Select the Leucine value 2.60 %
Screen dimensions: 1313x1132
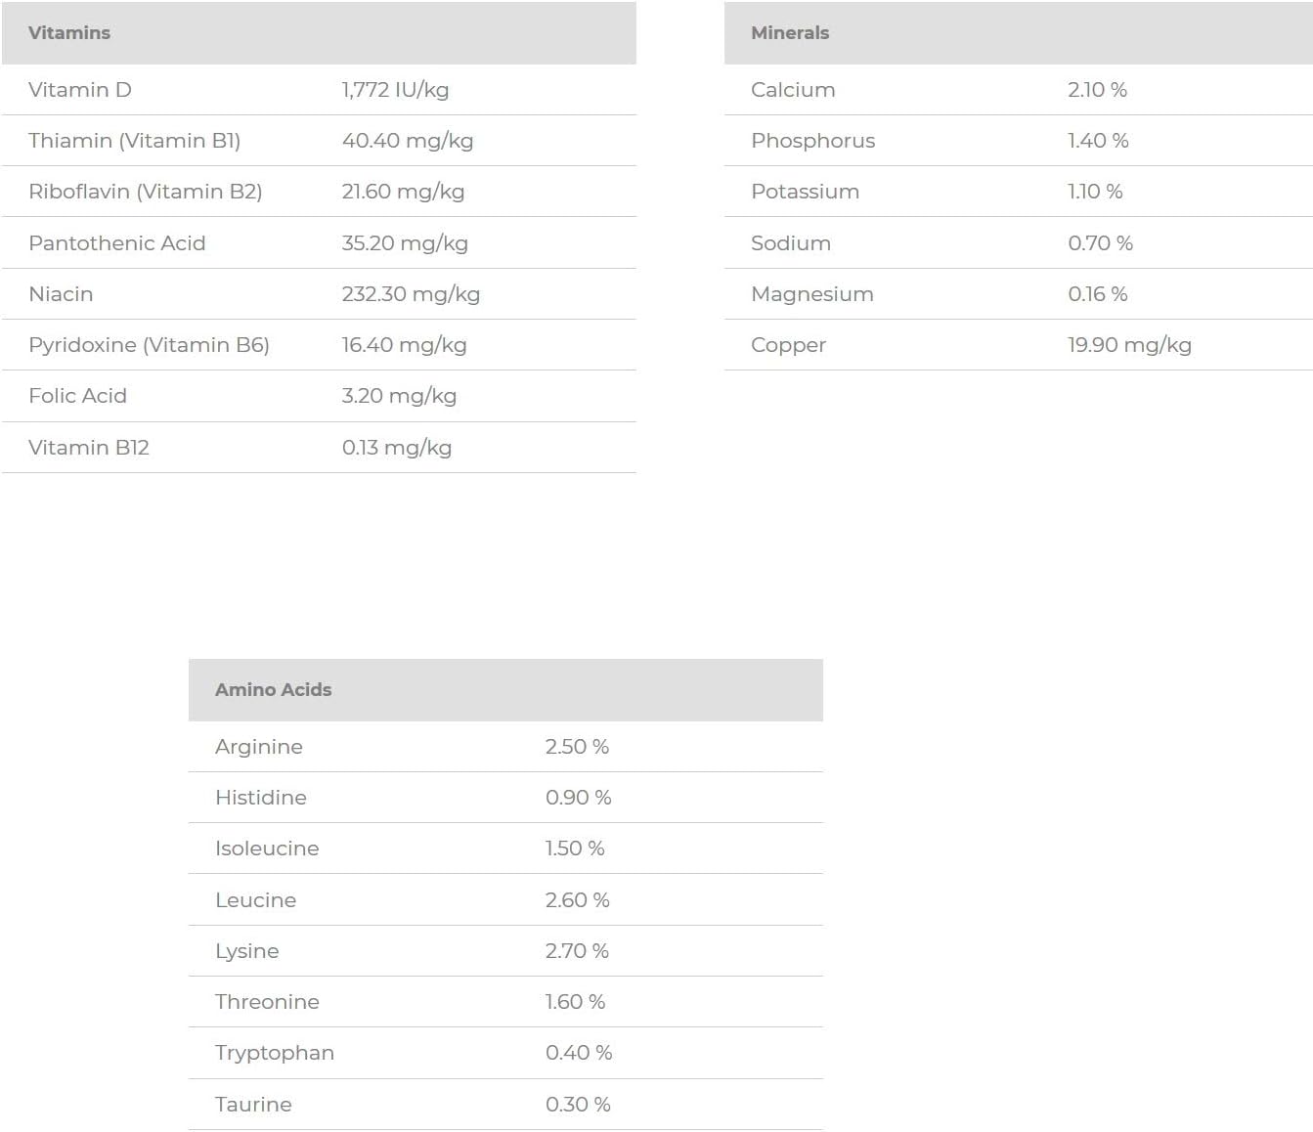pyautogui.click(x=577, y=900)
